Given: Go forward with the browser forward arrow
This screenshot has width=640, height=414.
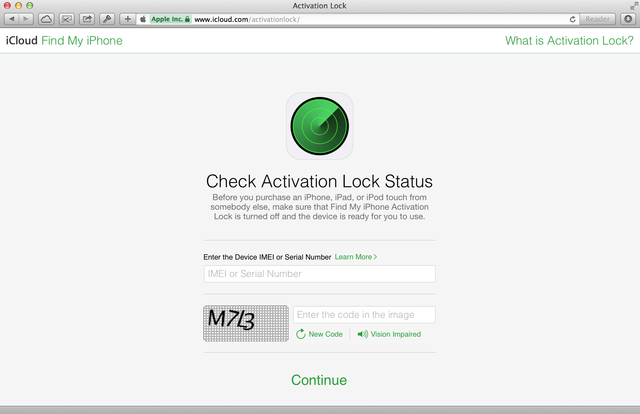Looking at the screenshot, I should tap(26, 19).
